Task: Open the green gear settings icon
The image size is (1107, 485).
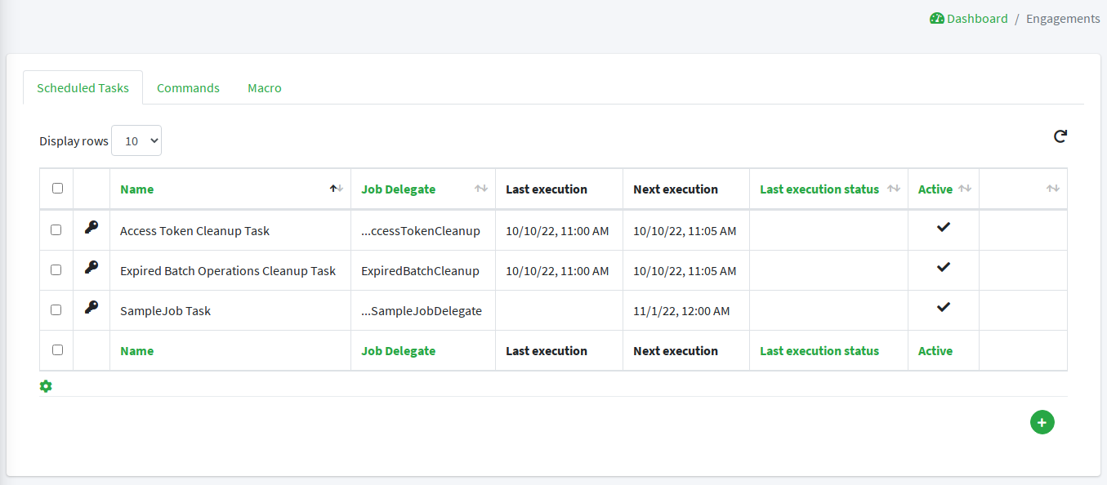Action: point(46,386)
